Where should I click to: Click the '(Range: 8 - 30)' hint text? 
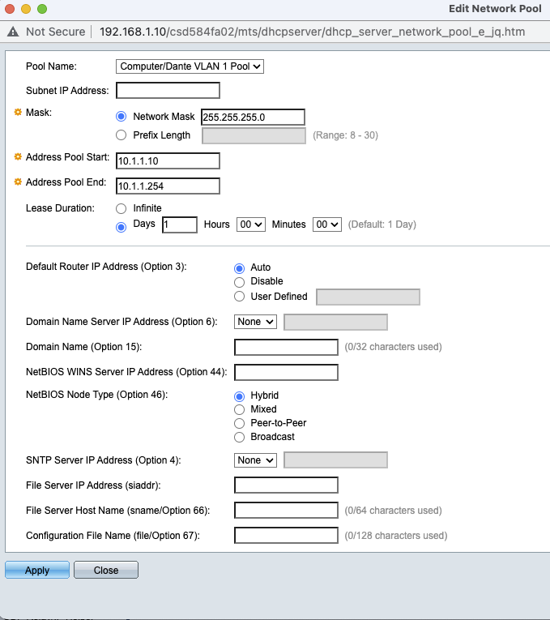click(x=345, y=135)
